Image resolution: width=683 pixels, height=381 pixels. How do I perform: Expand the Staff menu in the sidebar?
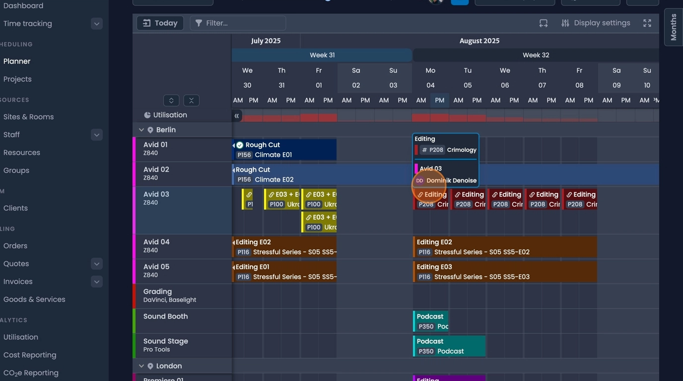coord(96,134)
